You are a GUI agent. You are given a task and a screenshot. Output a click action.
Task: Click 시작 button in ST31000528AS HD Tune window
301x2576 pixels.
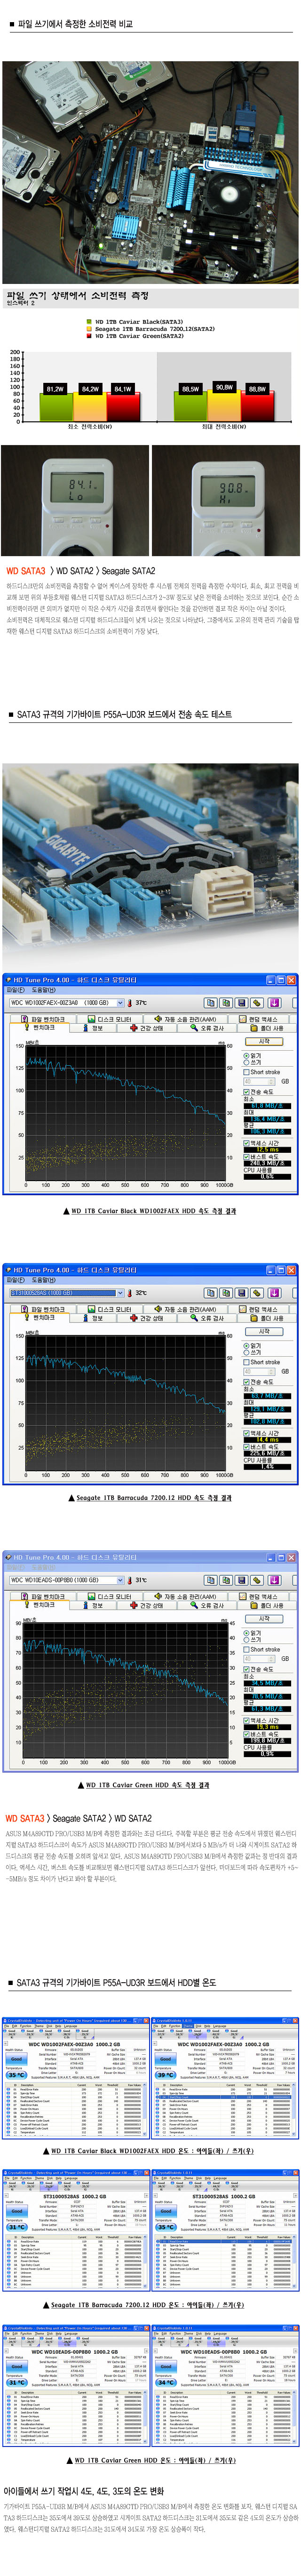point(264,1331)
